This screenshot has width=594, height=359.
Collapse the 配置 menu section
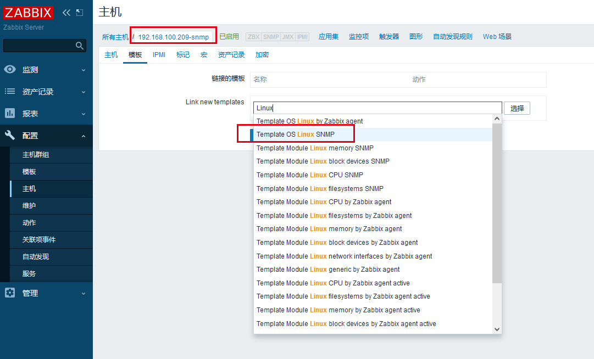click(x=84, y=136)
